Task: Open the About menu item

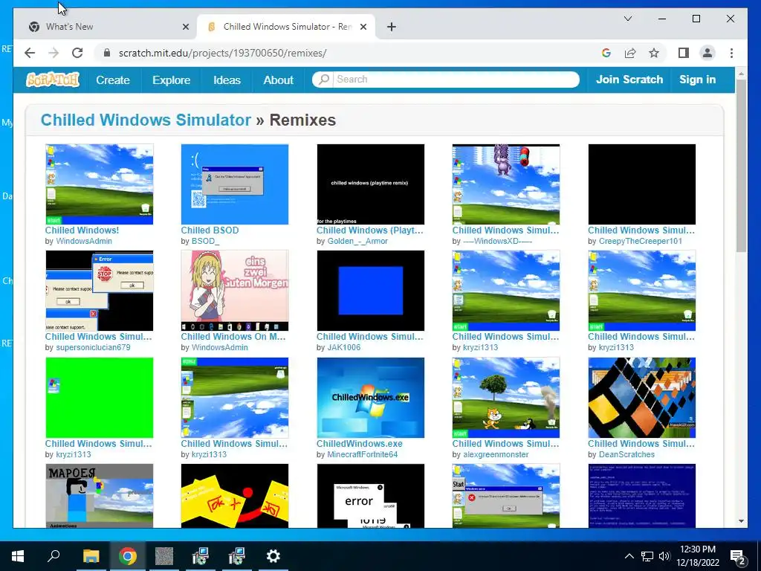Action: click(279, 80)
